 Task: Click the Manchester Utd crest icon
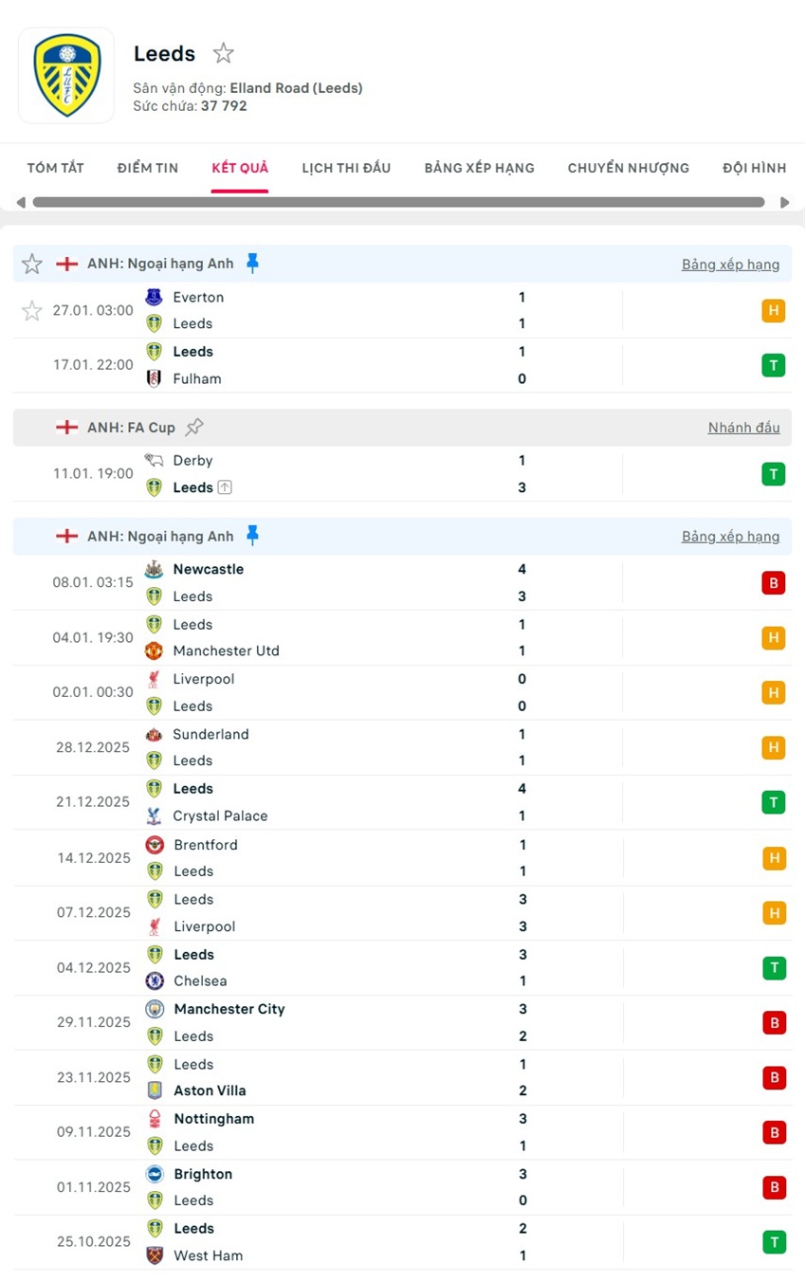tap(155, 651)
